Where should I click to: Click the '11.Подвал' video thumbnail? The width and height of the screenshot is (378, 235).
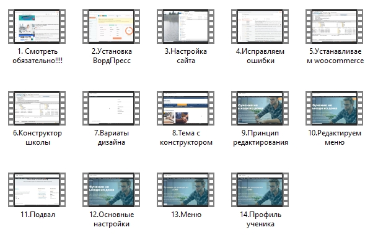click(x=37, y=189)
